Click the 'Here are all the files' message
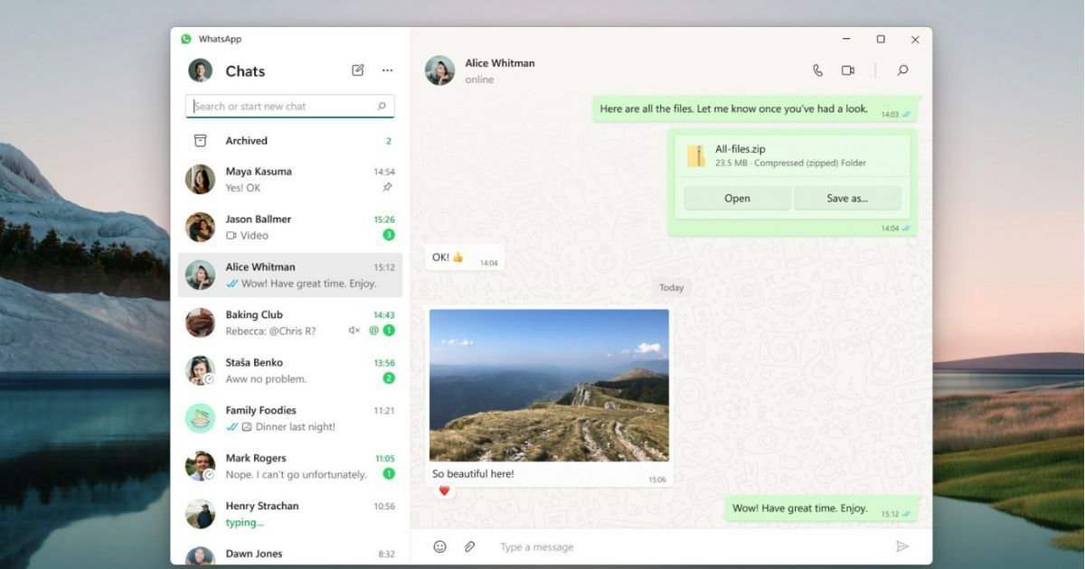 755,109
